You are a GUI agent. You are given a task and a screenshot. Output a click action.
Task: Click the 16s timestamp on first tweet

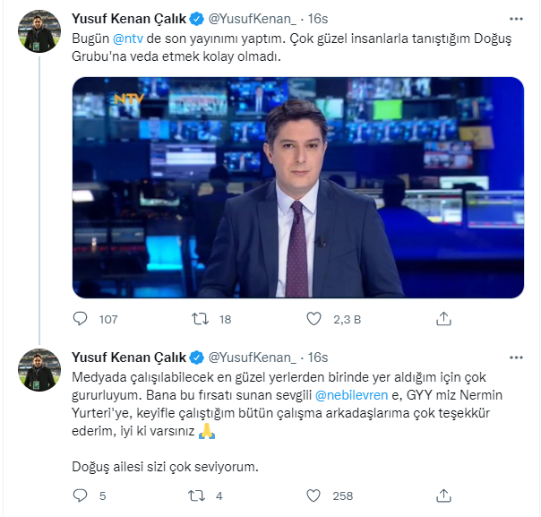pyautogui.click(x=318, y=19)
